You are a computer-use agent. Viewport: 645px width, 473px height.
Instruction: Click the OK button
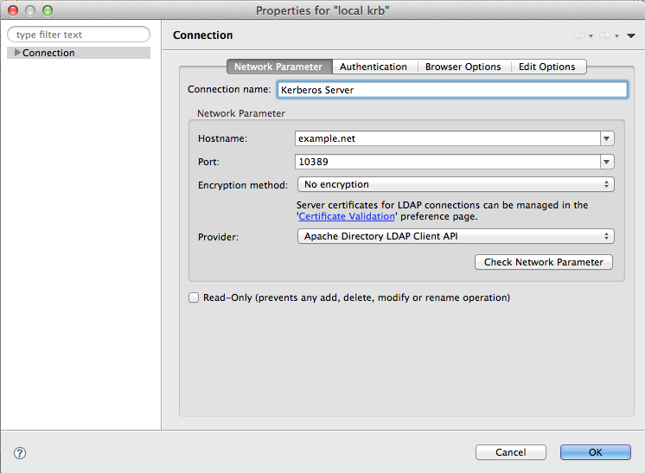(x=595, y=452)
